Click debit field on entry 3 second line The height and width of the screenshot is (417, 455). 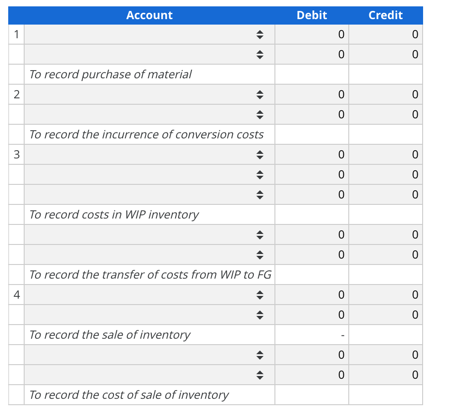coord(312,174)
